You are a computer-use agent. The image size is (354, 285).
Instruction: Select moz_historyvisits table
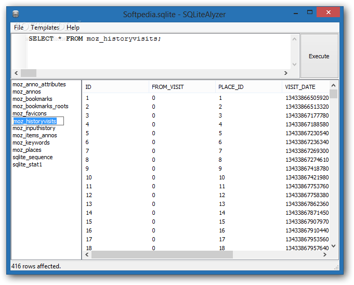point(35,121)
